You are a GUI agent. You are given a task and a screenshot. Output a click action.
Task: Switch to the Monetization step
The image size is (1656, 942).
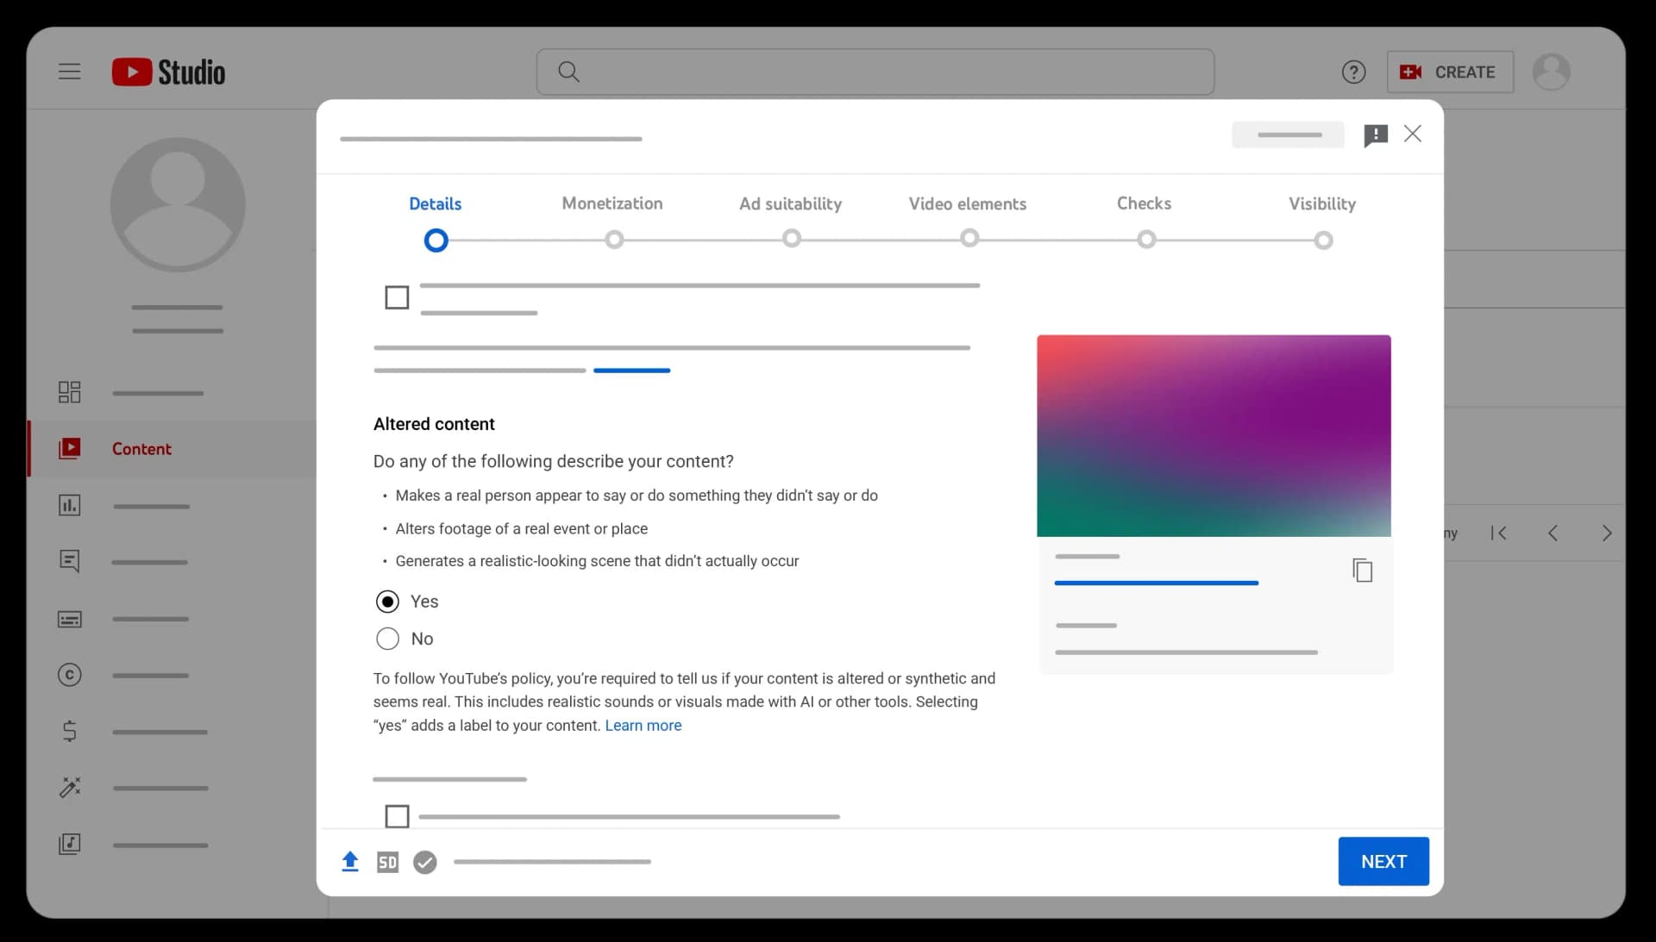[612, 204]
